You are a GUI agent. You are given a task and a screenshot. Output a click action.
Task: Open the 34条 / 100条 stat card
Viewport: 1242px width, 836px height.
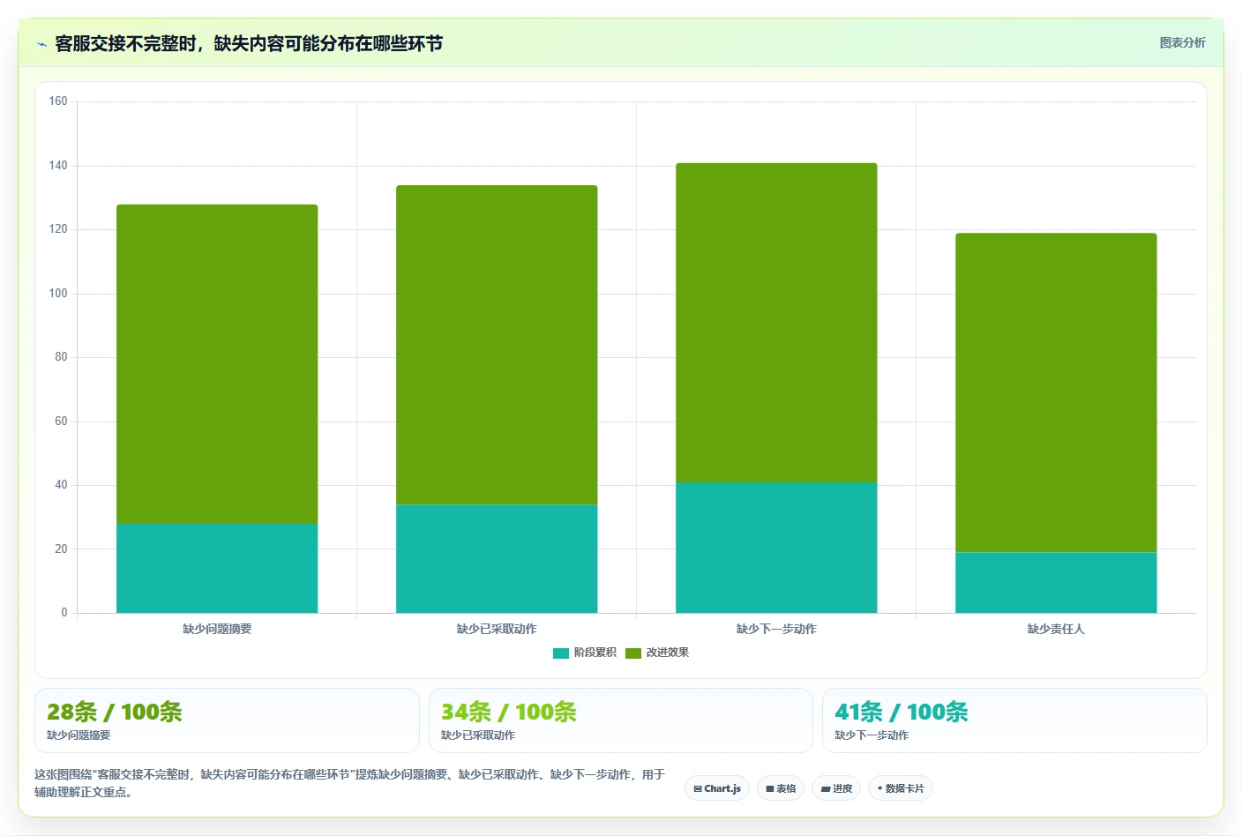pyautogui.click(x=620, y=720)
